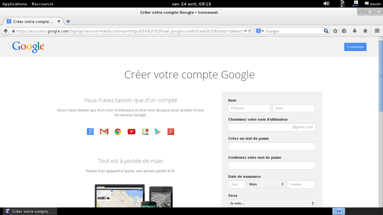Click the network cable icon in the top panel
This screenshot has width=383, height=215.
pos(356,4)
